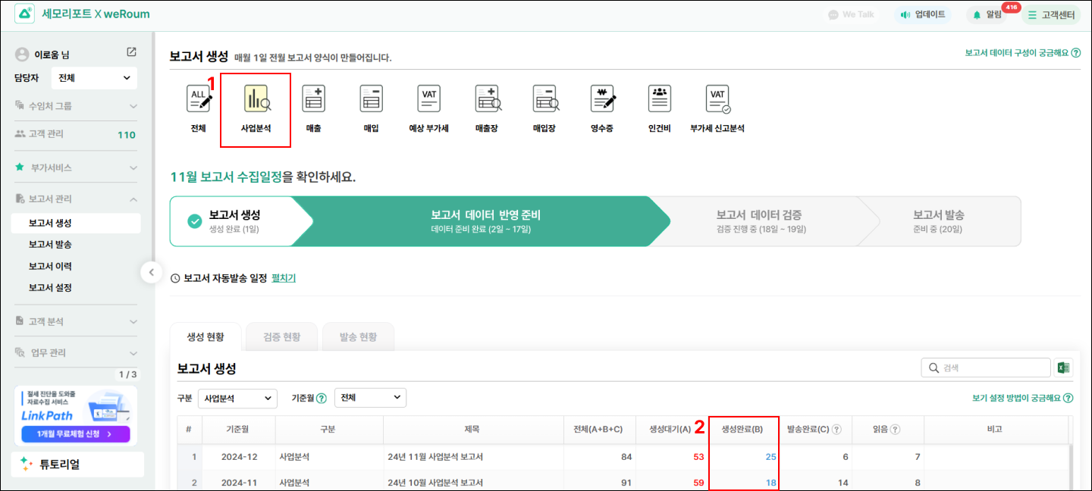Viewport: 1092px width, 491px height.
Task: Open the 알림 notification bell
Action: click(987, 14)
